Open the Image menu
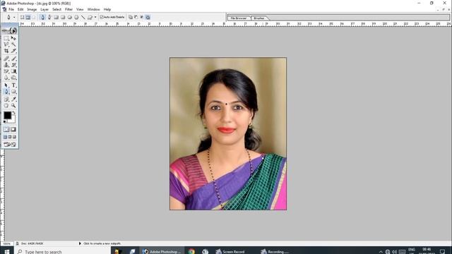452x254 pixels. (x=32, y=9)
